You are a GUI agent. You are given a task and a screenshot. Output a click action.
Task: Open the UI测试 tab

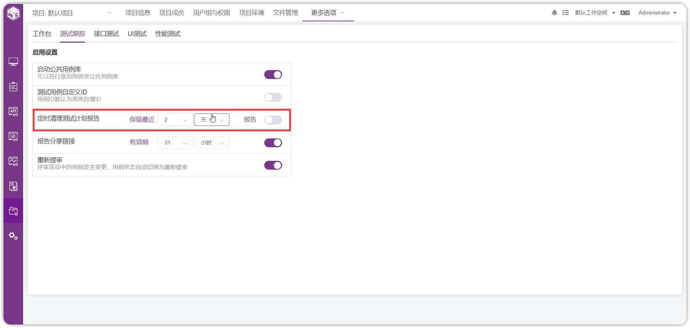137,34
